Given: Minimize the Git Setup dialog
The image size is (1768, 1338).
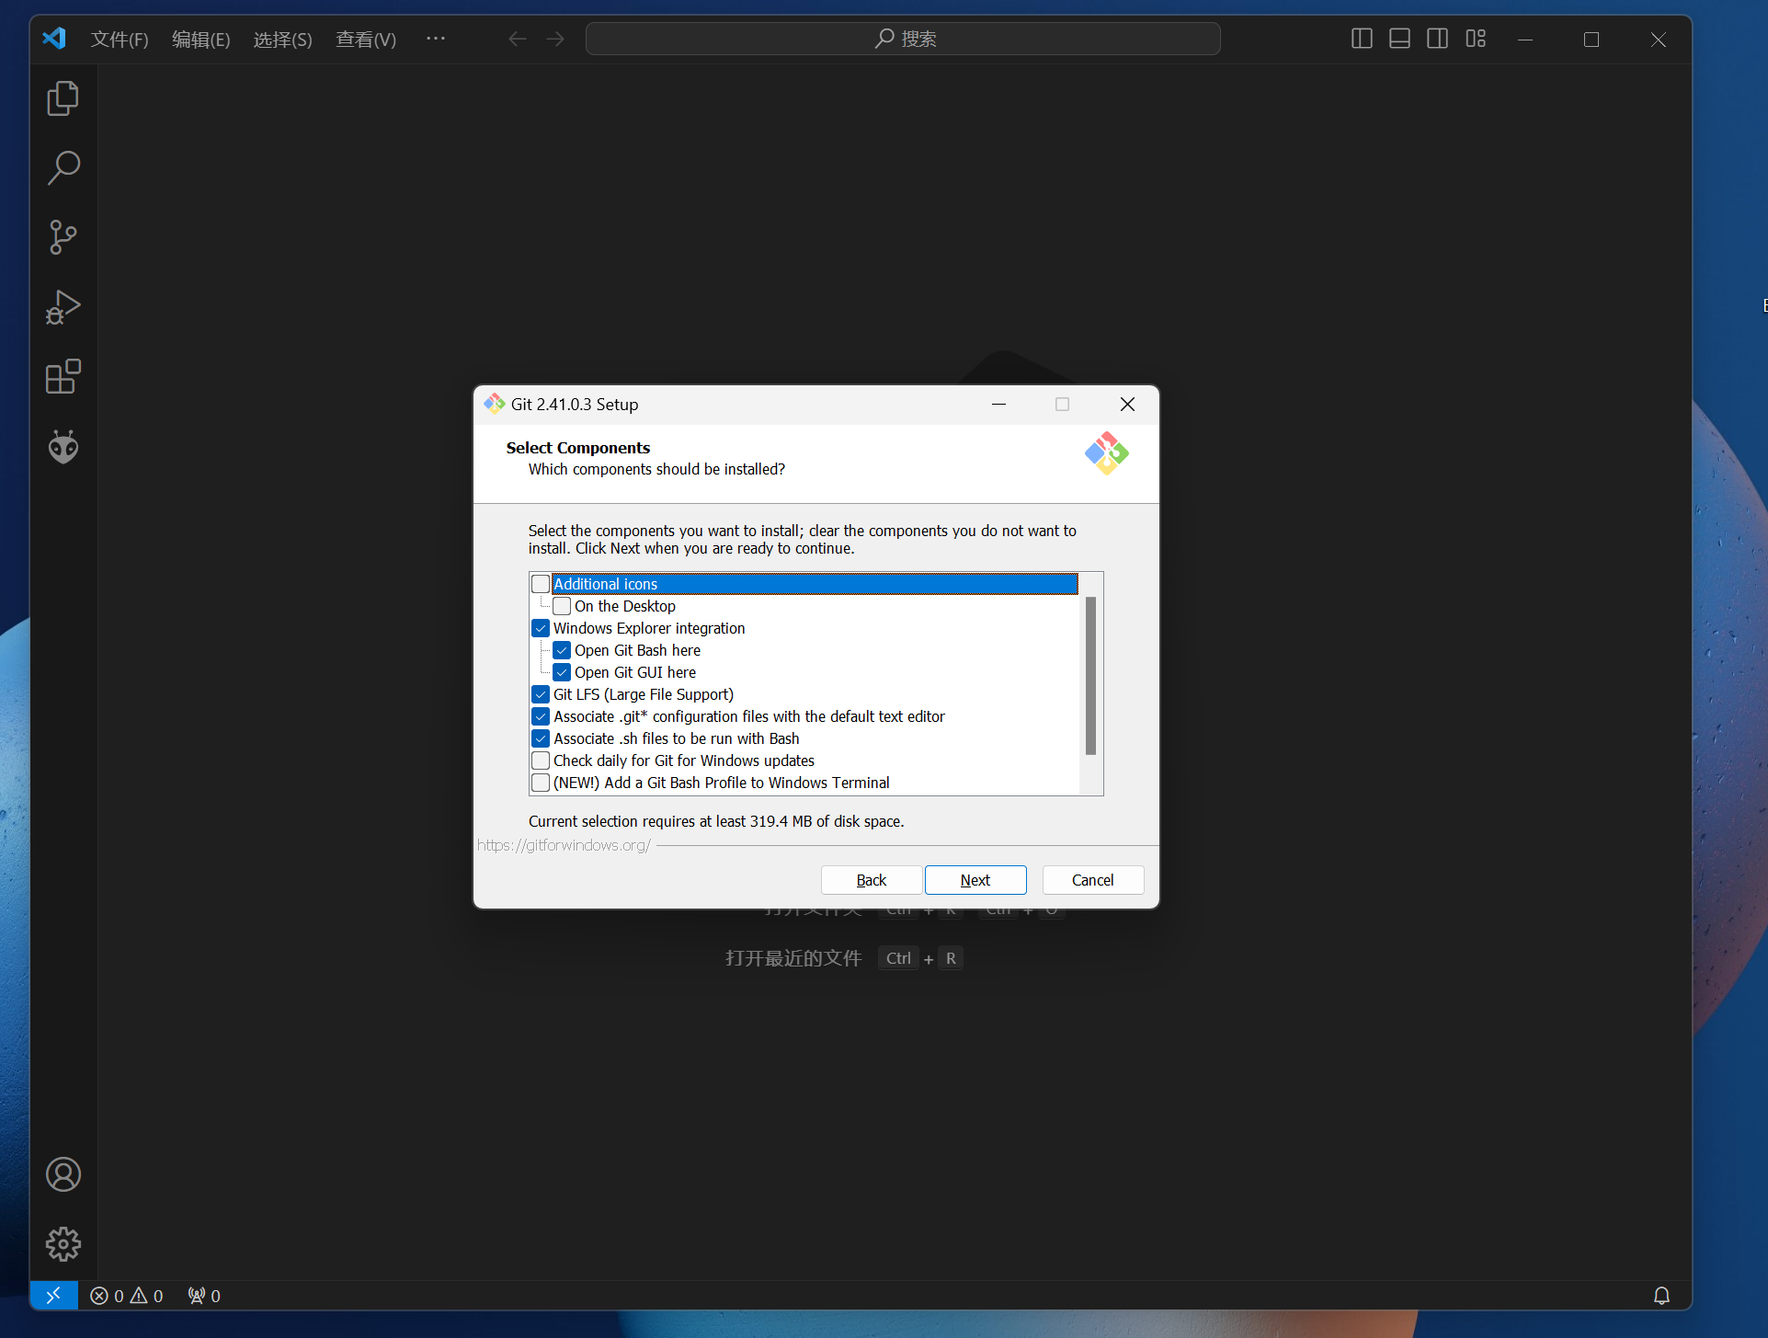Looking at the screenshot, I should tap(998, 404).
